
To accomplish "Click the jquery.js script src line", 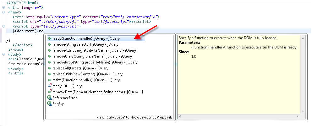I will pos(82,22).
